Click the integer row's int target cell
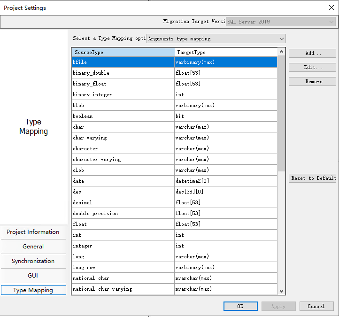Screen dimensions: 339x317 226,246
